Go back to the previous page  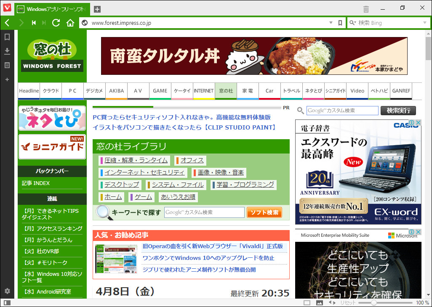click(x=8, y=23)
